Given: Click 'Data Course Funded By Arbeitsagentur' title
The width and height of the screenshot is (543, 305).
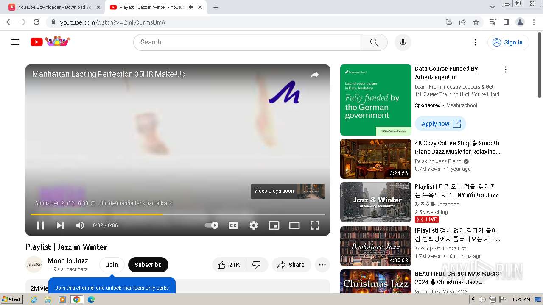Looking at the screenshot, I should [x=446, y=73].
